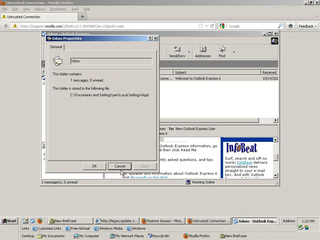Screen dimensions: 320x240
Task: Click the preview pane scroll down arrow
Action: 276,176
